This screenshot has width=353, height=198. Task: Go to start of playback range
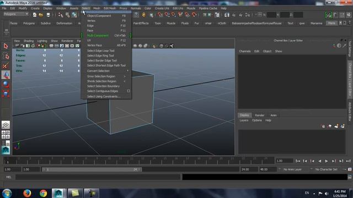(x=298, y=161)
